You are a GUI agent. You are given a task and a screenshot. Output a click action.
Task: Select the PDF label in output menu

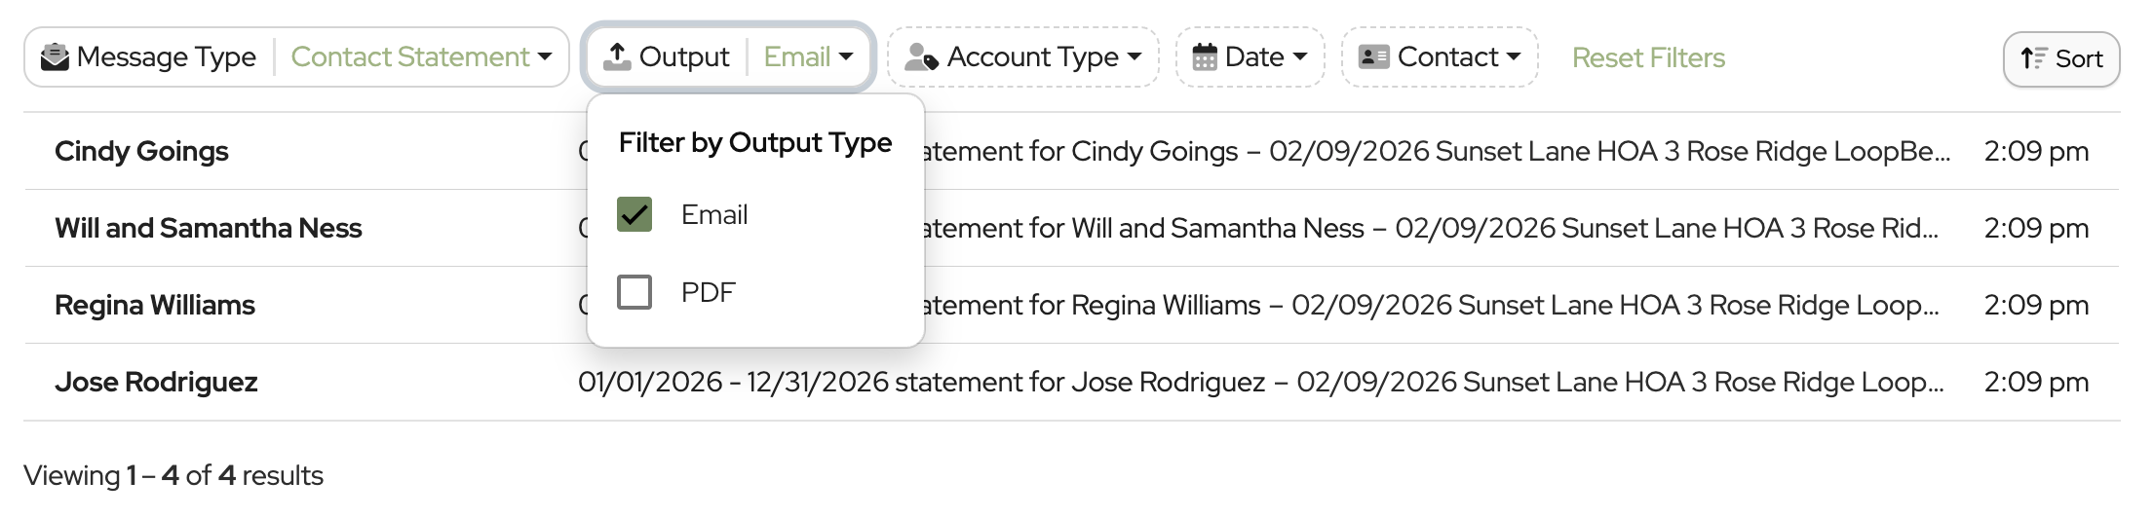[708, 292]
